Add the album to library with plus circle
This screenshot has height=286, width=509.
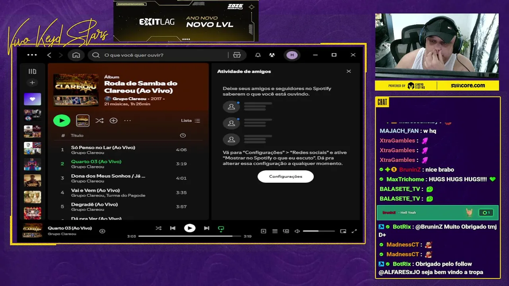tap(113, 120)
